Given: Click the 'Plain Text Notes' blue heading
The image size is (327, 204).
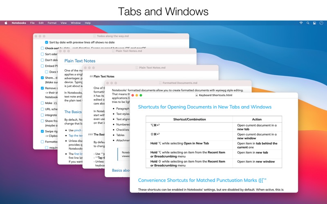Looking at the screenshot, I should tap(80, 61).
